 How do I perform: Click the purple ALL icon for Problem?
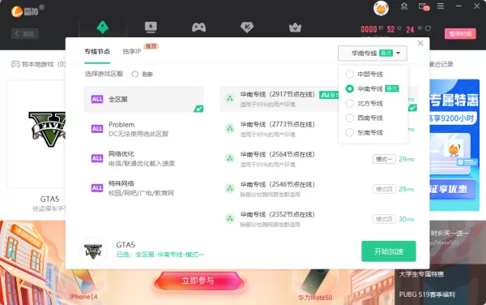[x=97, y=129]
